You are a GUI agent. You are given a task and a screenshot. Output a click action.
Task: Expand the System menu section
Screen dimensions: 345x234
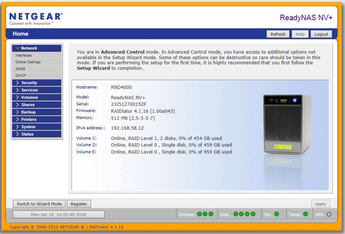[37, 127]
